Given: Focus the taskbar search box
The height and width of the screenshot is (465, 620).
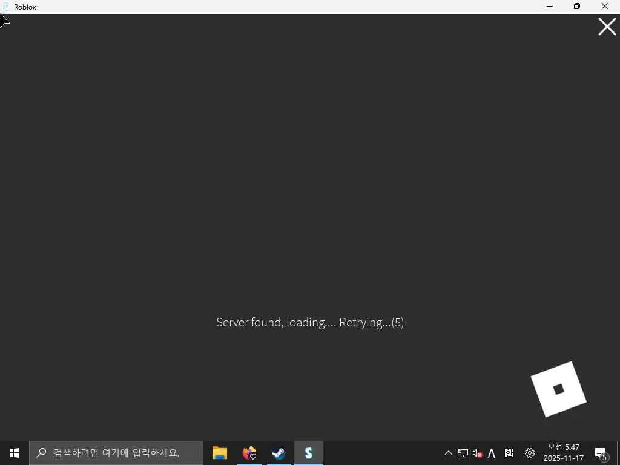Looking at the screenshot, I should 116,453.
